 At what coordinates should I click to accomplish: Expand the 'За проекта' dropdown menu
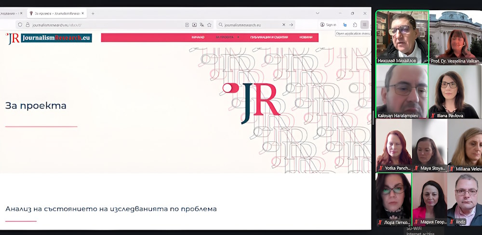tap(228, 37)
